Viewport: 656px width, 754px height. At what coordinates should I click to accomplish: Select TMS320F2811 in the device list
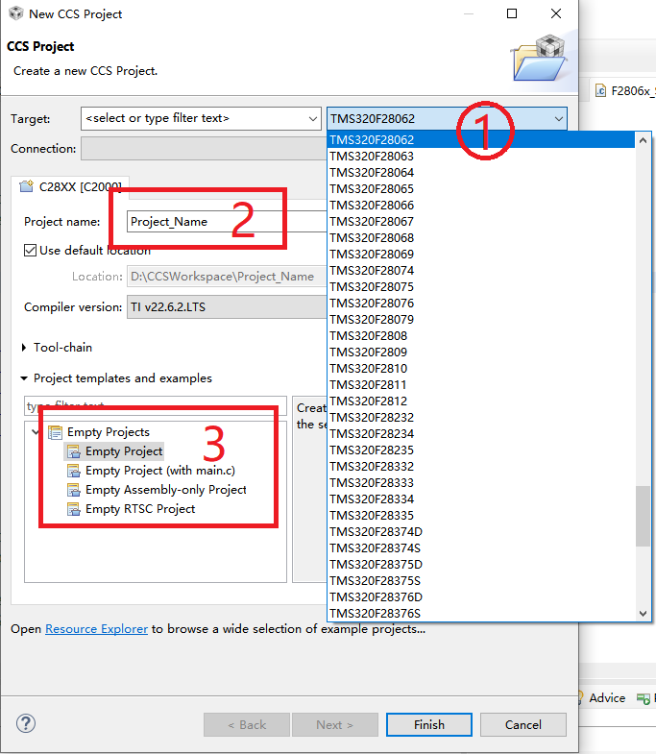(x=481, y=385)
